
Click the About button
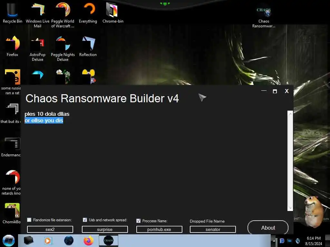(268, 228)
